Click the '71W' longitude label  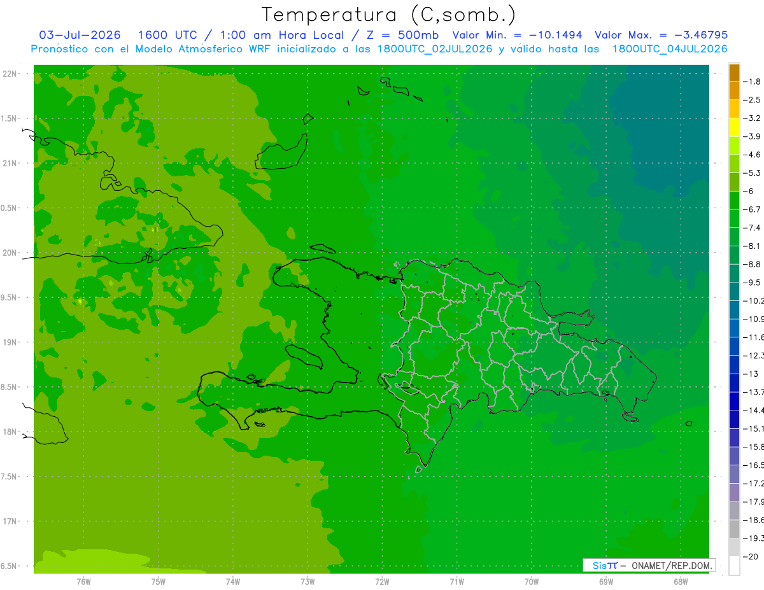coord(456,581)
